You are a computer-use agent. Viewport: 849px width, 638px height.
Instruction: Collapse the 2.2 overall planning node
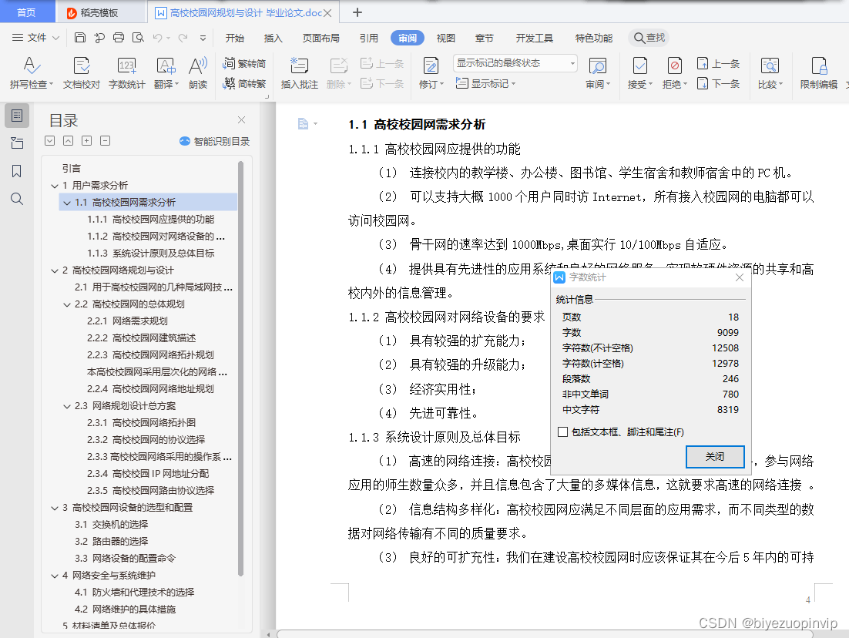[x=67, y=304]
